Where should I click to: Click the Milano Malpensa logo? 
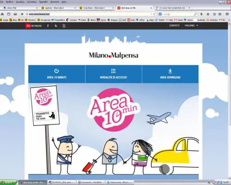114,55
